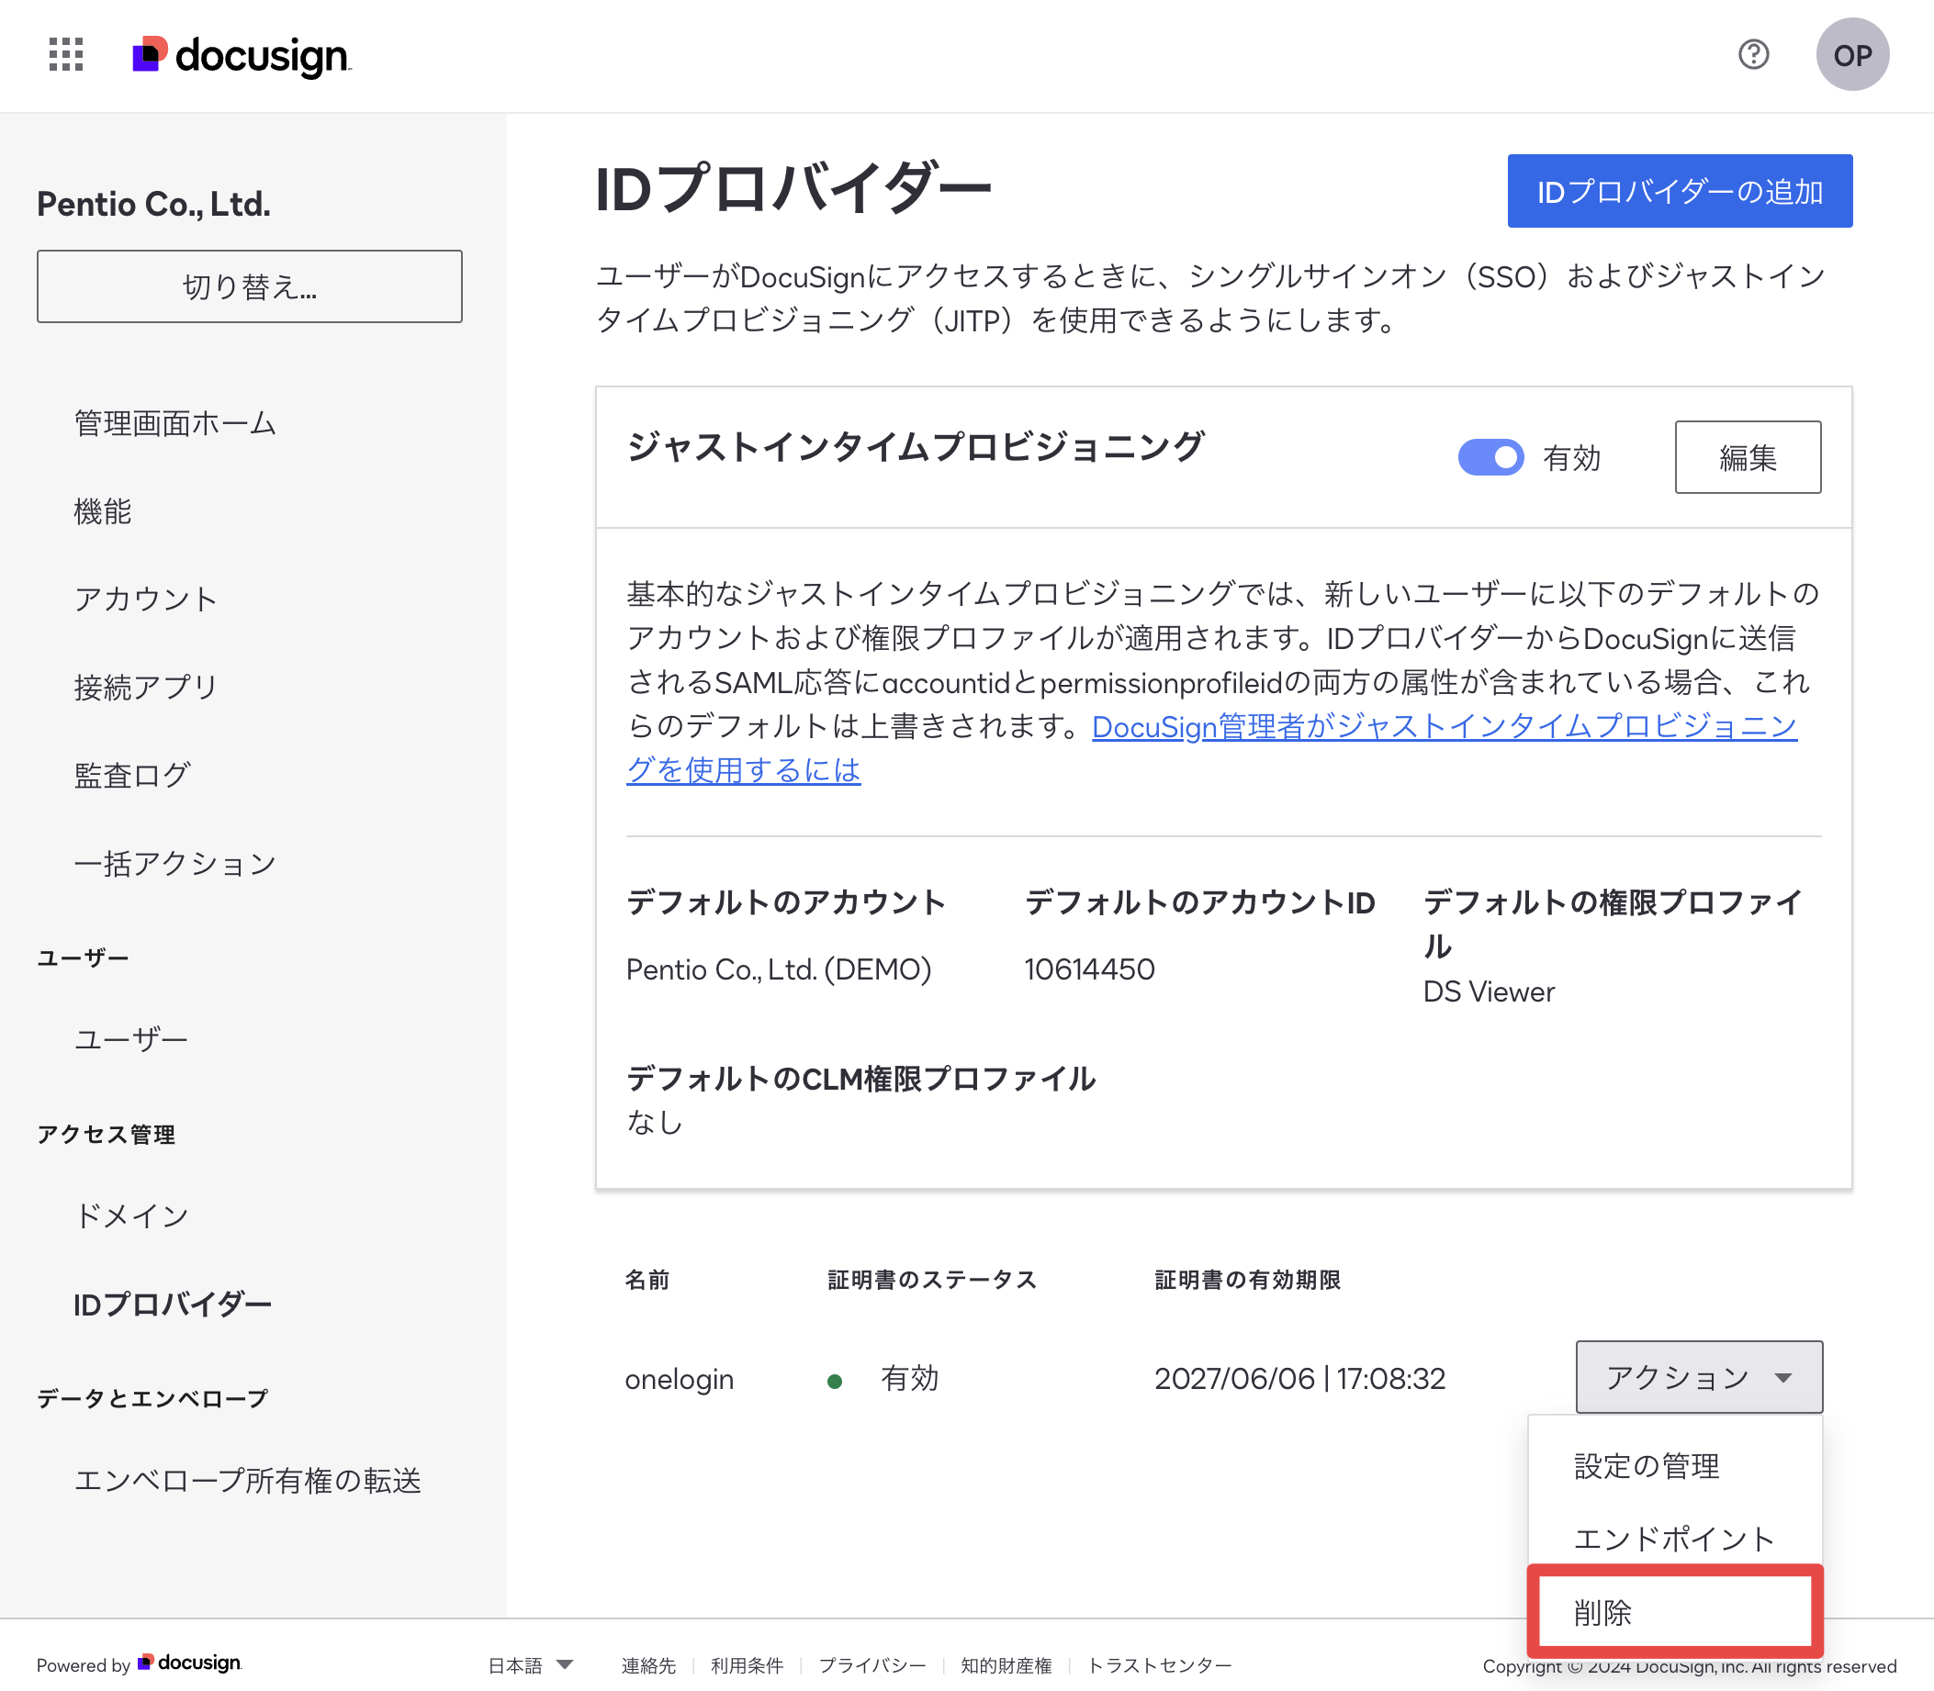Open the OP user profile avatar

tap(1852, 55)
